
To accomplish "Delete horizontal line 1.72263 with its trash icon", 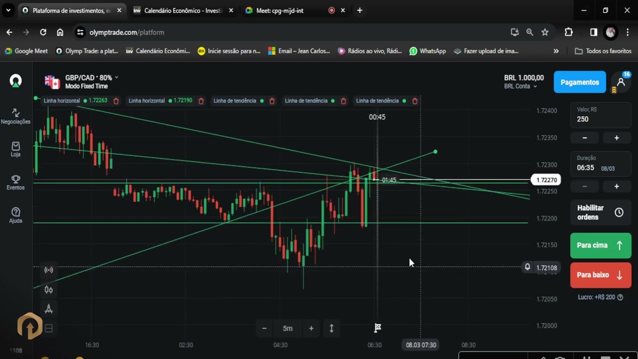I will pyautogui.click(x=116, y=101).
